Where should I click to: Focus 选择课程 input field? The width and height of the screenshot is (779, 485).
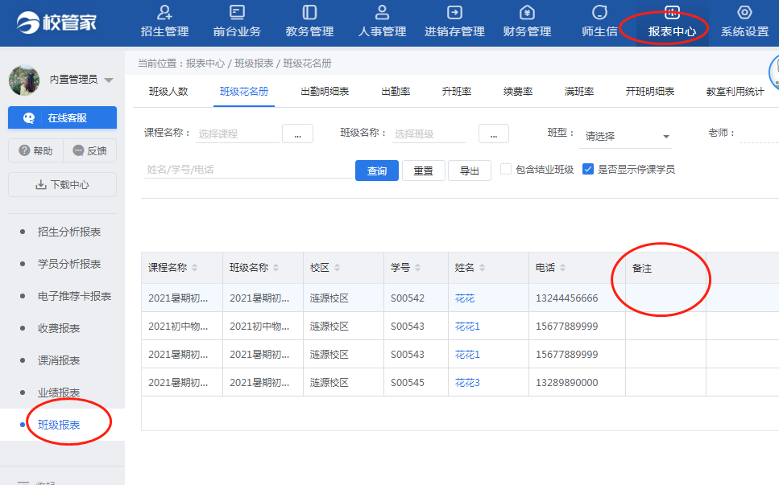click(238, 134)
